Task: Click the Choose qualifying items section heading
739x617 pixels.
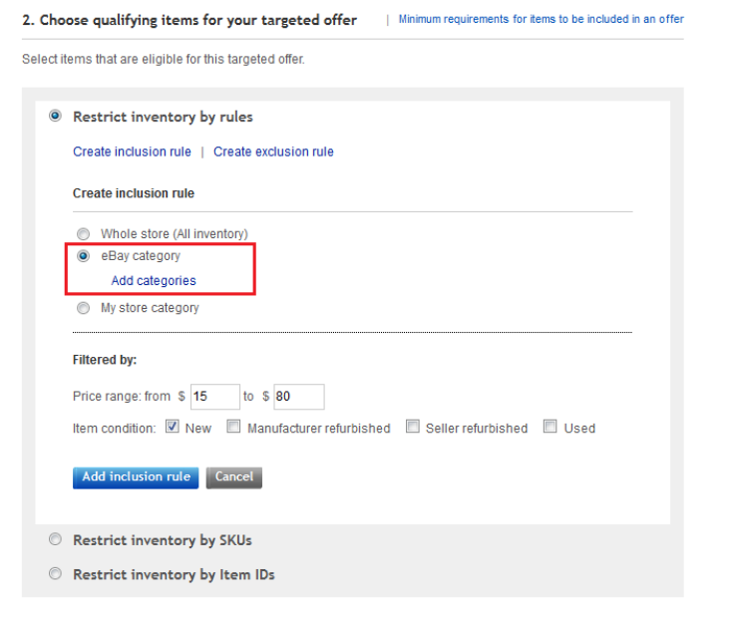Action: (189, 20)
